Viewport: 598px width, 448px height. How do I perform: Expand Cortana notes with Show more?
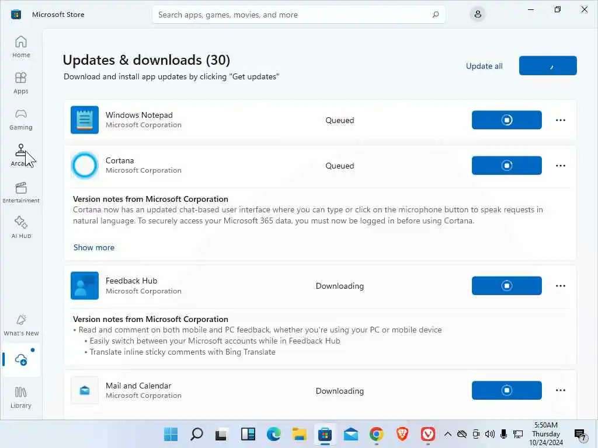point(94,247)
